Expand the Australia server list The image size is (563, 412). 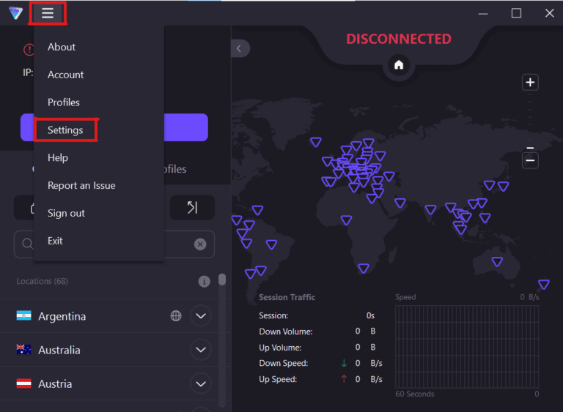click(201, 350)
